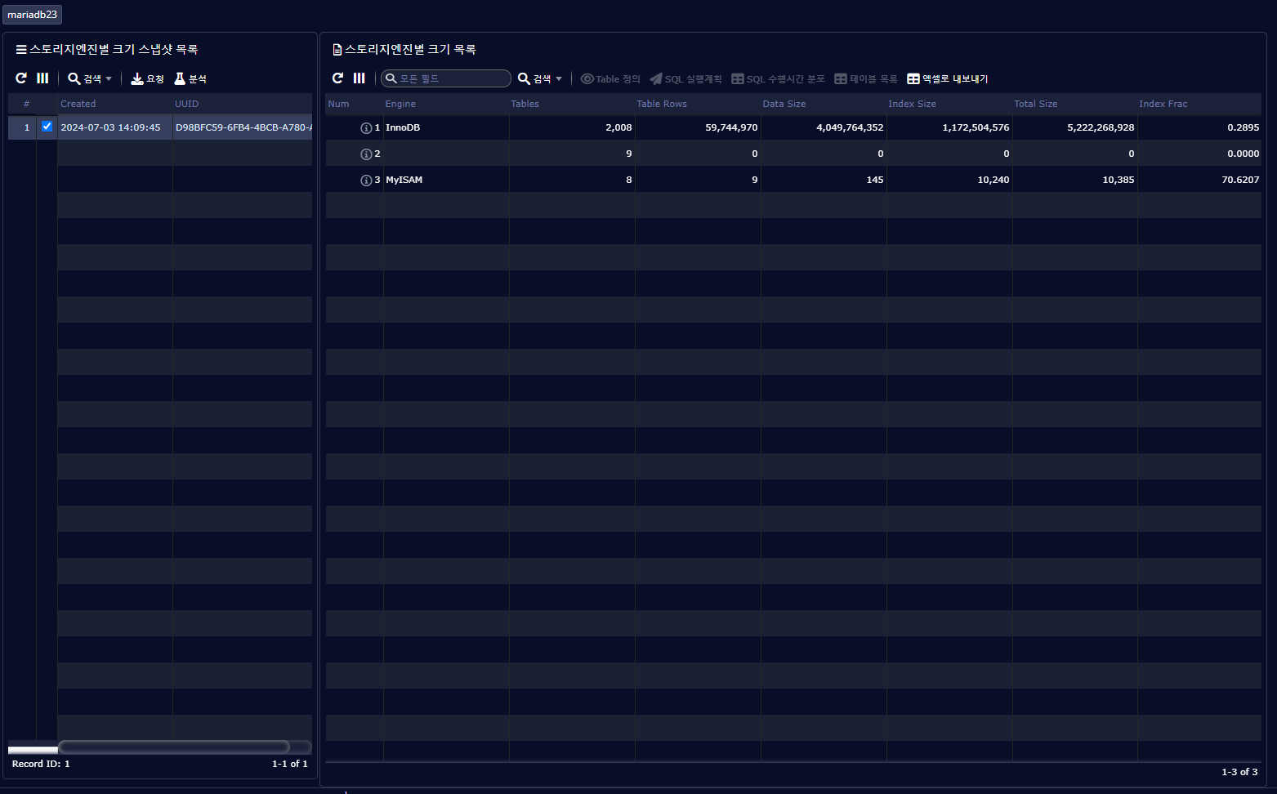The height and width of the screenshot is (794, 1277).
Task: Select the UUID cell starting with D98BFC59
Action: pos(243,127)
